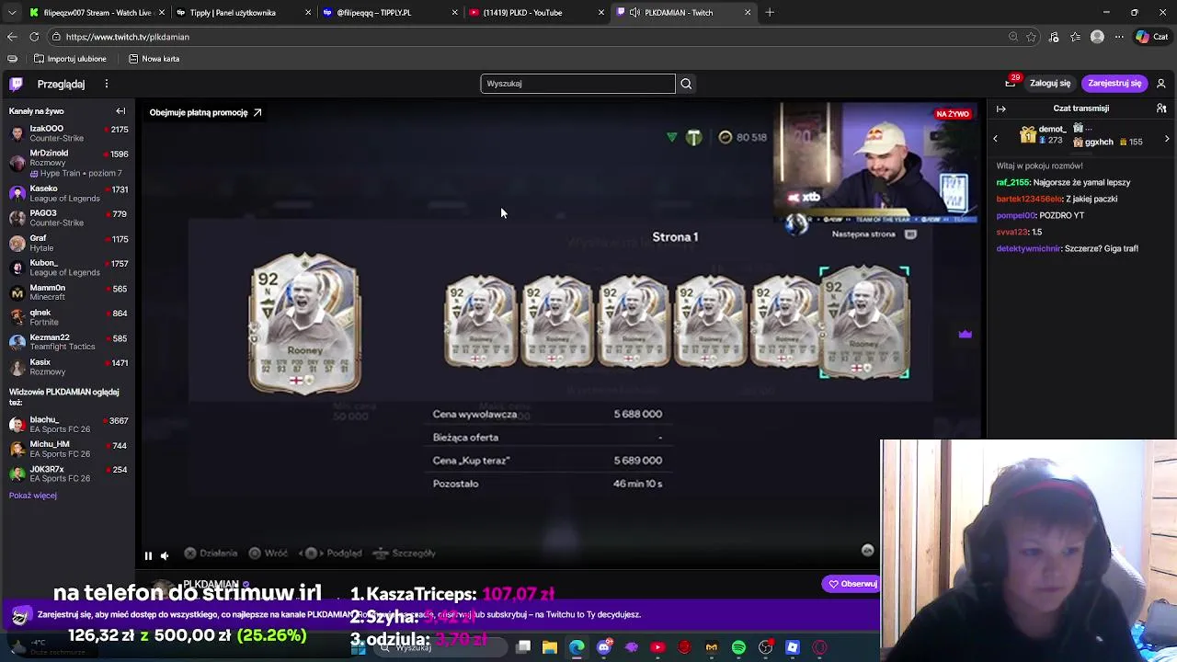Screen dimensions: 1177x662
Task: Open chat community users icon
Action: coord(1161,108)
